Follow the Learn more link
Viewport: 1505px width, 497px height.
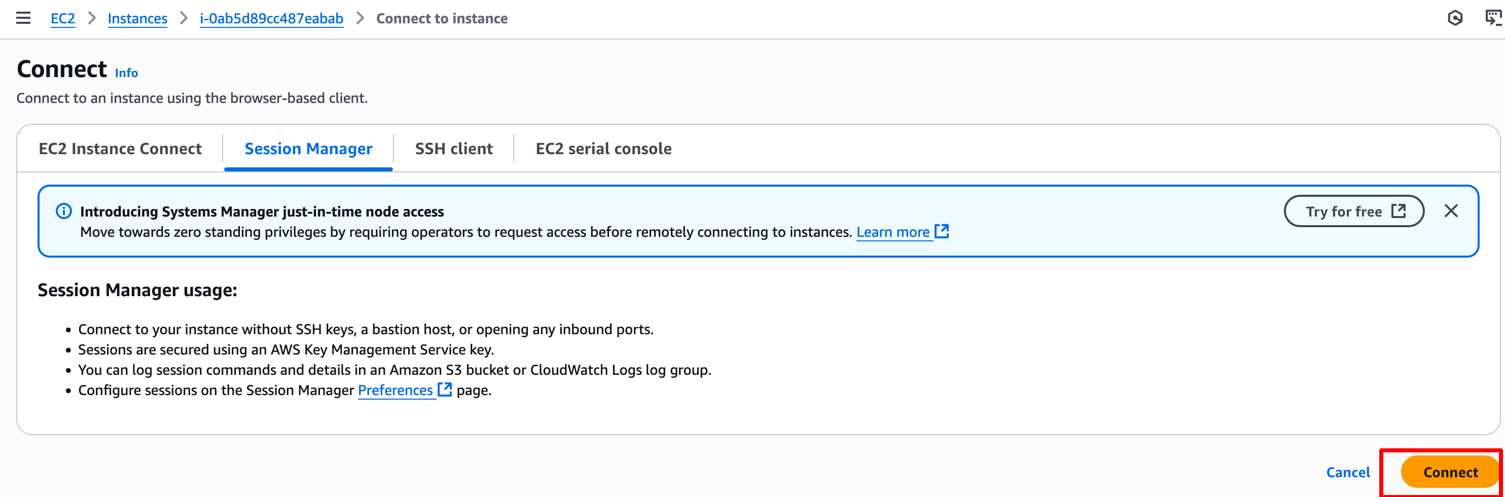[x=892, y=232]
